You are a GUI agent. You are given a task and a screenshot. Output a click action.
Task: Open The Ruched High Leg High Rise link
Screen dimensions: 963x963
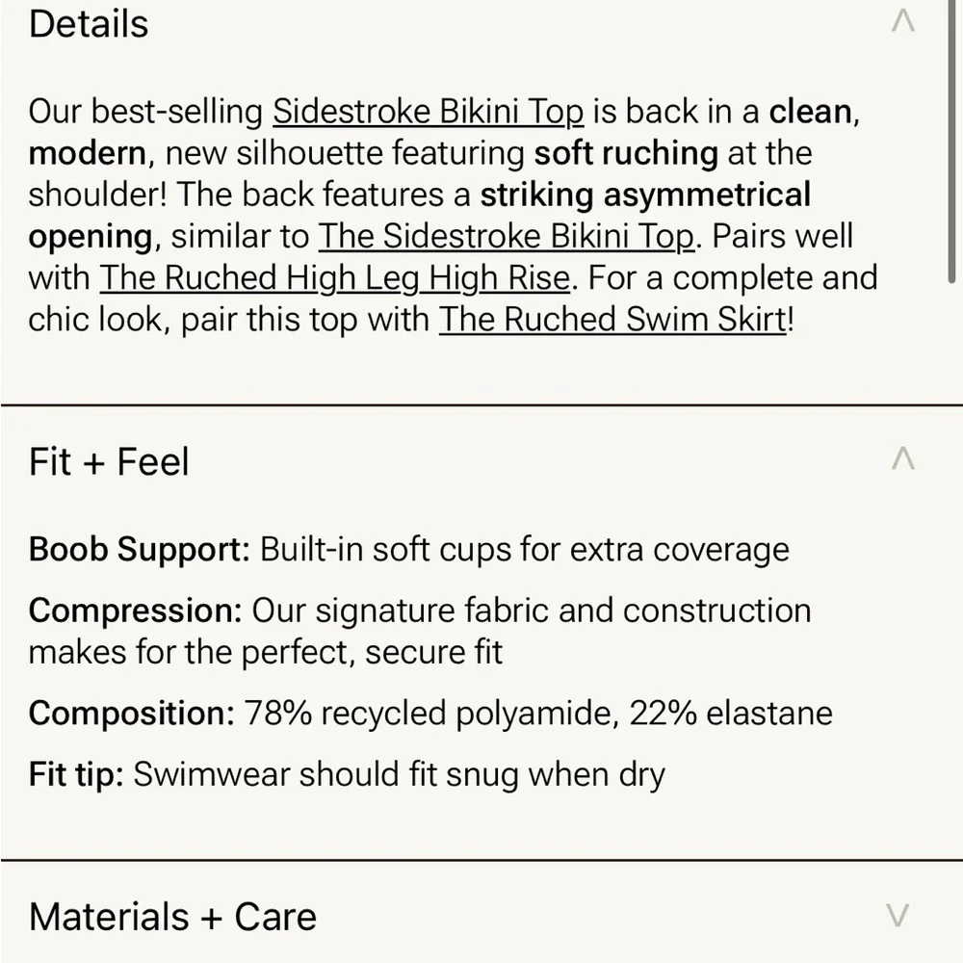tap(335, 278)
